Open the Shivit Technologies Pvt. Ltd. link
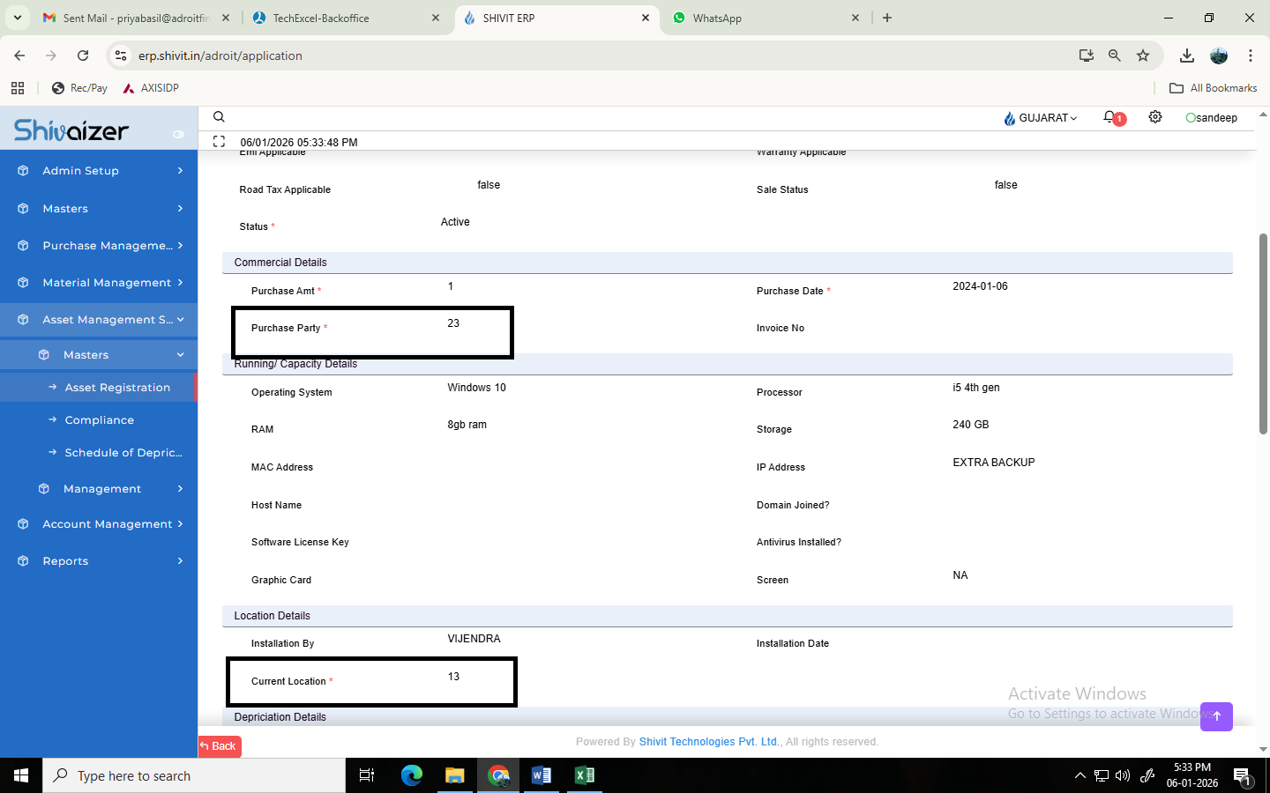Image resolution: width=1270 pixels, height=793 pixels. point(709,742)
